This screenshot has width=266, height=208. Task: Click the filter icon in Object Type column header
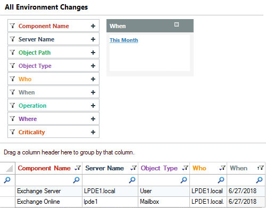(x=185, y=168)
